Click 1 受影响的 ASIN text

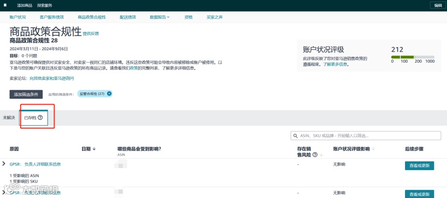(x=24, y=175)
